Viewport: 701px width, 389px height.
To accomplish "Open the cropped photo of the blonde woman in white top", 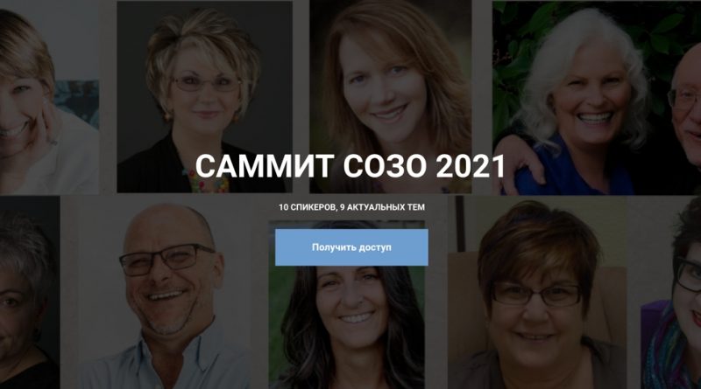I will click(49, 97).
